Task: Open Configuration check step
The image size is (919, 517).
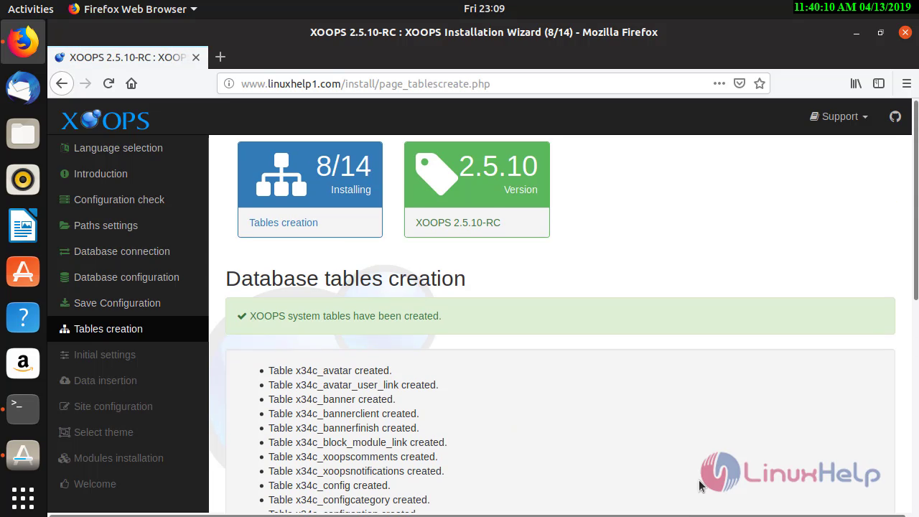Action: (x=128, y=200)
